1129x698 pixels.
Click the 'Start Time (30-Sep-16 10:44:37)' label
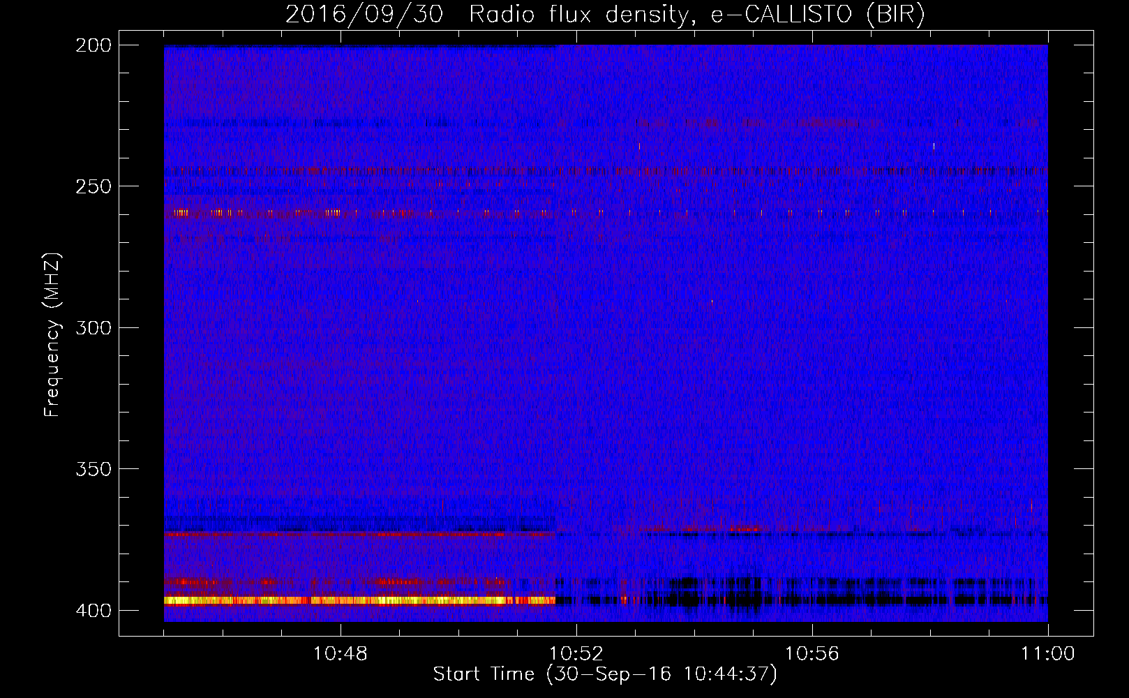pyautogui.click(x=605, y=674)
